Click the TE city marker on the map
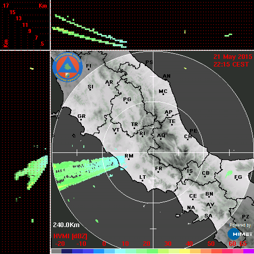 [172, 122]
